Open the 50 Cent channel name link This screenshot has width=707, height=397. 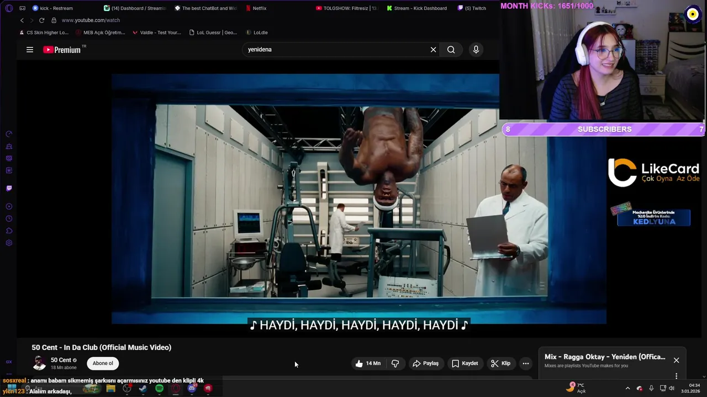pyautogui.click(x=61, y=360)
